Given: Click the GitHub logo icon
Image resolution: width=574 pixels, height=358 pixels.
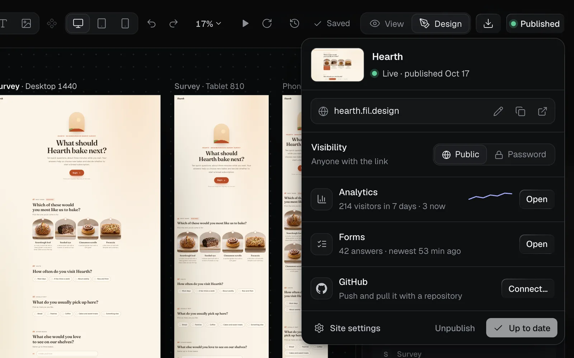Looking at the screenshot, I should pos(321,289).
